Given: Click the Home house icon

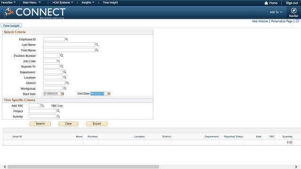Looking at the screenshot, I should point(266,3).
